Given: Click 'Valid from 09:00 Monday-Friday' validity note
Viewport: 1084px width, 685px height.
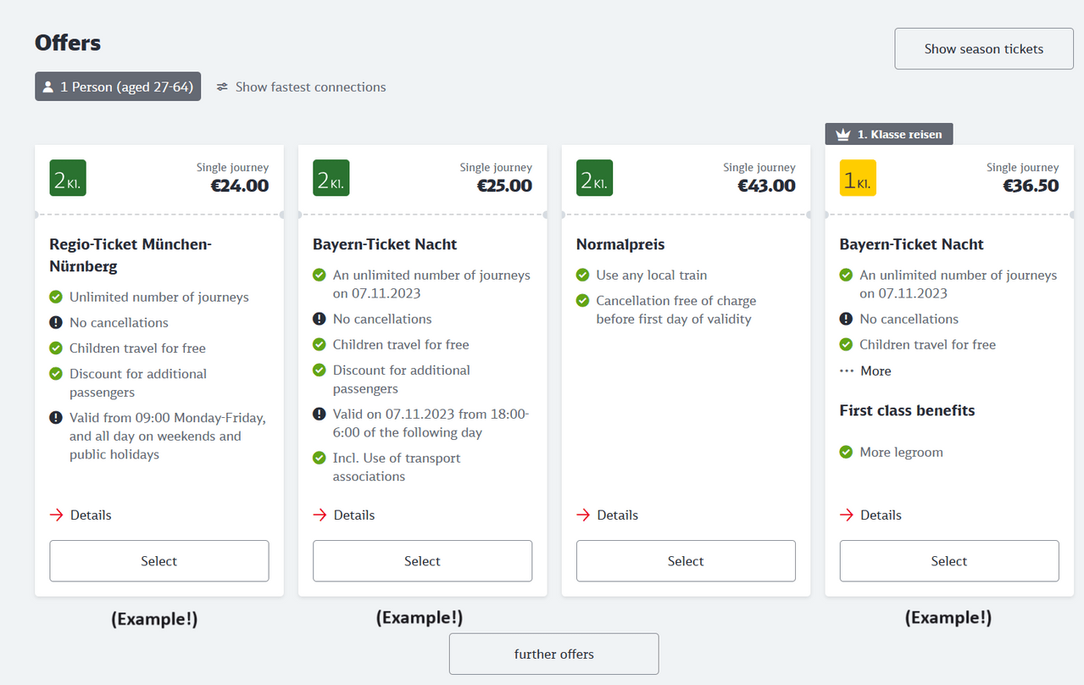Looking at the screenshot, I should point(168,436).
